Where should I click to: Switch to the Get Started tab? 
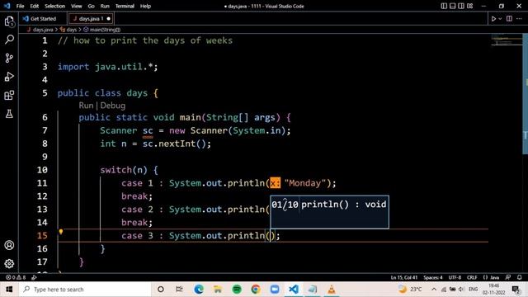[x=43, y=19]
